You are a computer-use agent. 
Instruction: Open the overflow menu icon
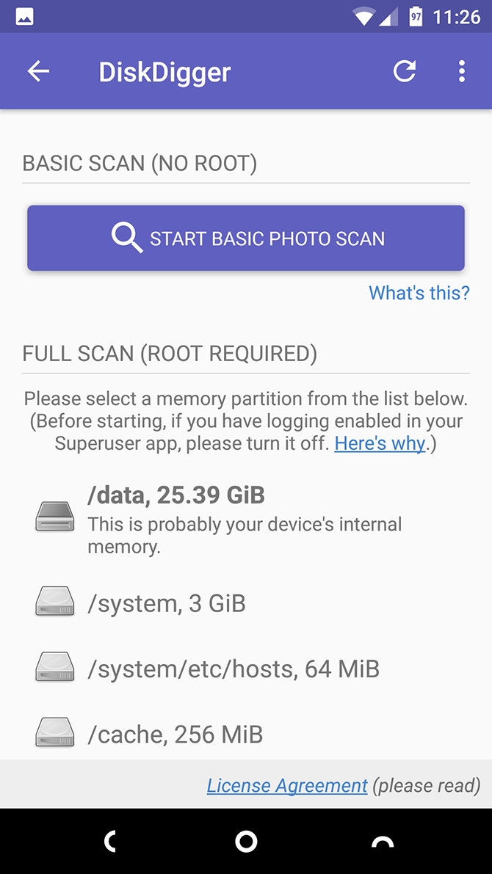click(x=461, y=70)
